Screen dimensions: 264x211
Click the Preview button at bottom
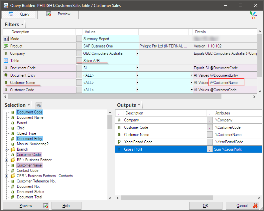coord(26,206)
